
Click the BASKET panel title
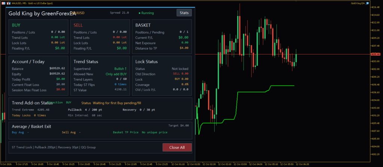(x=143, y=25)
